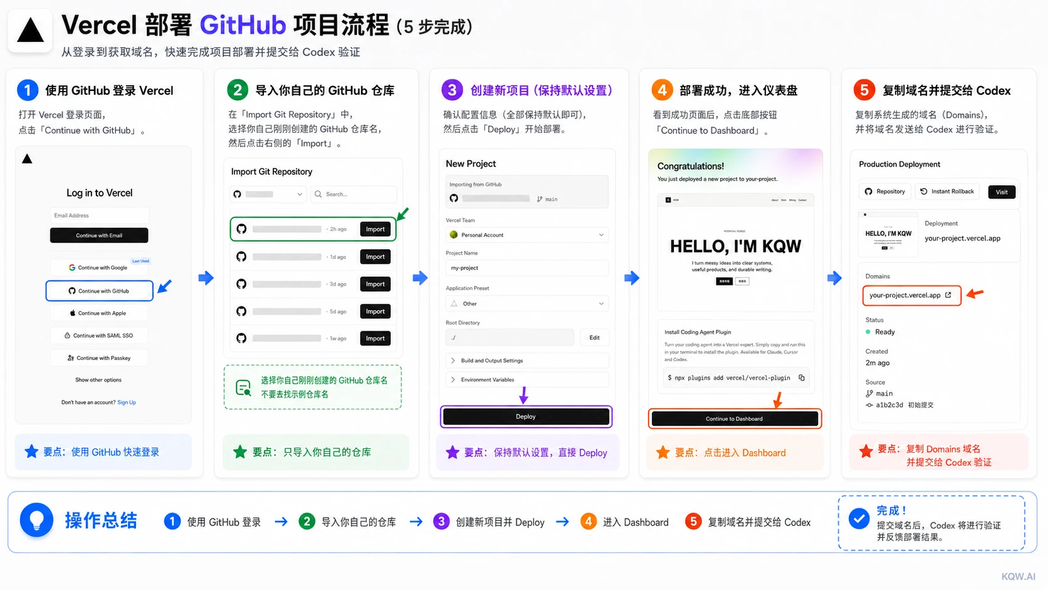Click the main branch icon in New Project
The image size is (1048, 590).
coord(539,199)
